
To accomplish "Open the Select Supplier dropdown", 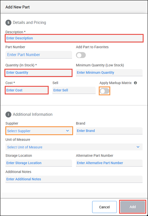I will coord(39,131).
